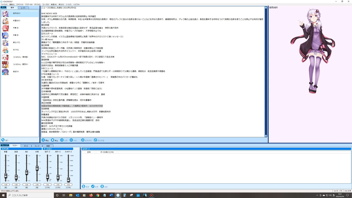Image resolution: width=352 pixels, height=198 pixels.
Task: Select the ついなちゃん（関西弁）avatar
Action: 5,64
